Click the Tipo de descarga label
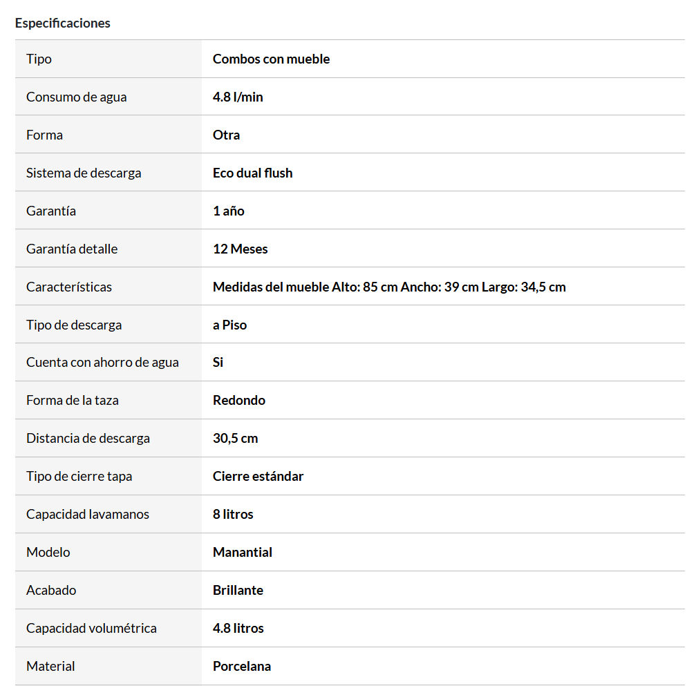The height and width of the screenshot is (686, 687). point(74,325)
